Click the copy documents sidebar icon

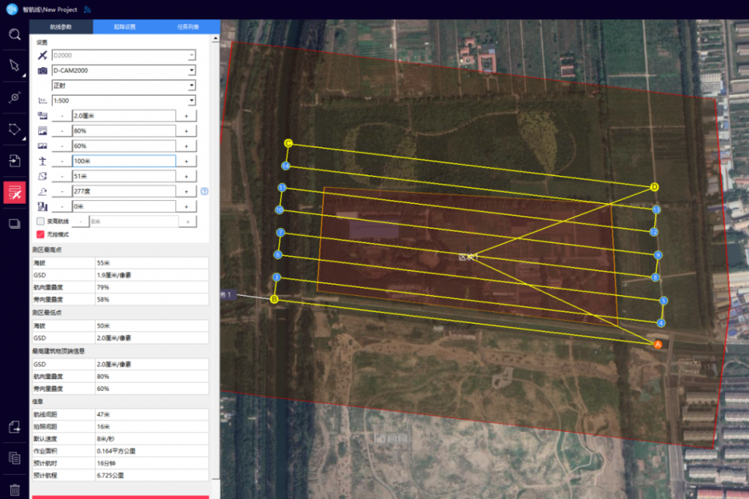point(14,458)
